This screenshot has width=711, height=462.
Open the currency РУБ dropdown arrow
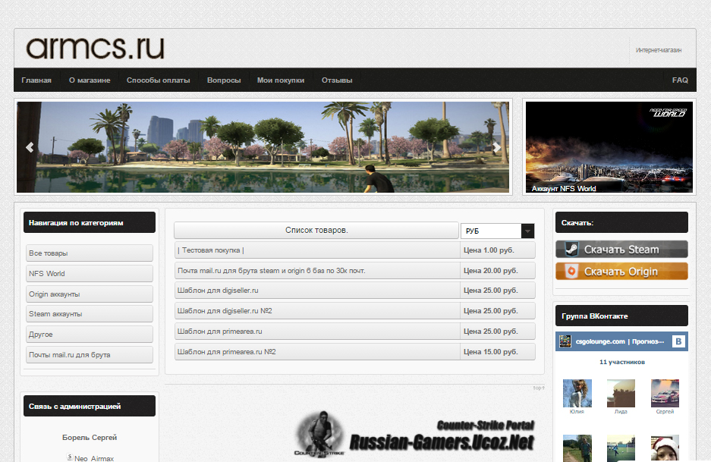pyautogui.click(x=527, y=231)
